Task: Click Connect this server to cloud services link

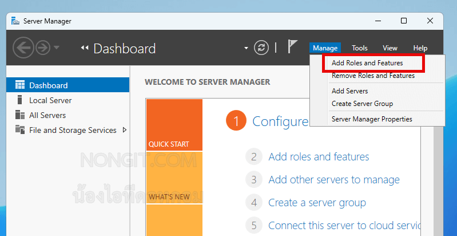Action: click(x=344, y=225)
